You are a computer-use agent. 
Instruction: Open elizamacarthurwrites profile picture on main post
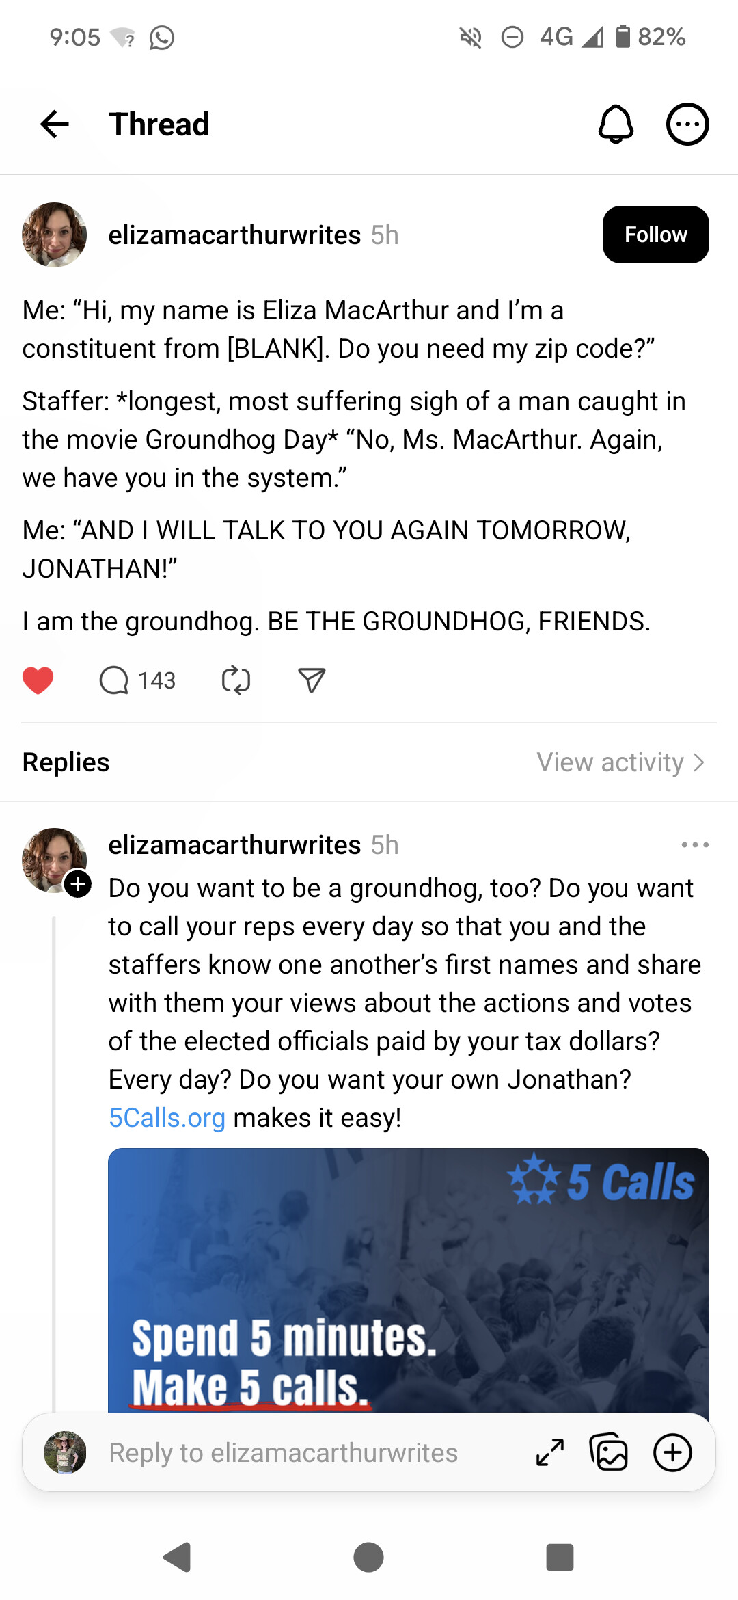(54, 235)
